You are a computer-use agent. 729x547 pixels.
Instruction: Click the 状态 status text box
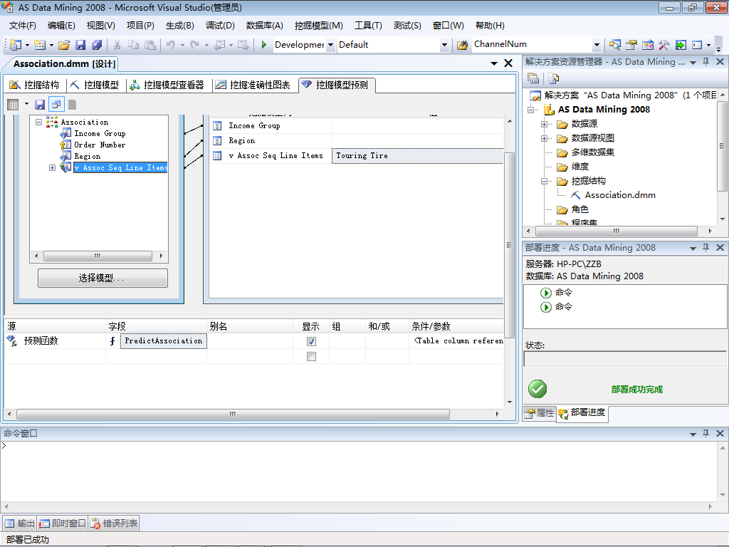point(625,359)
